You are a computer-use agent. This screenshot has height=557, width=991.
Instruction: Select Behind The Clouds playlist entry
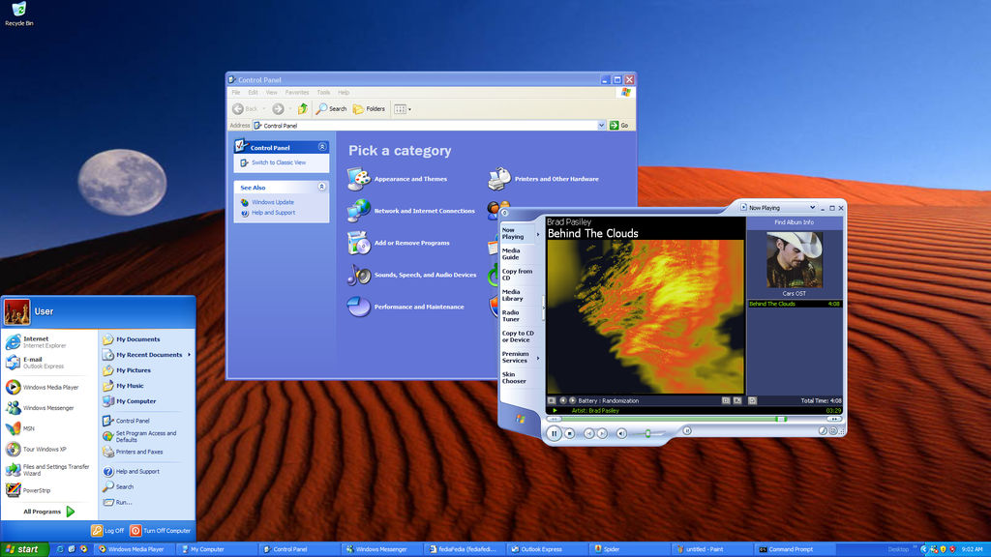click(795, 304)
